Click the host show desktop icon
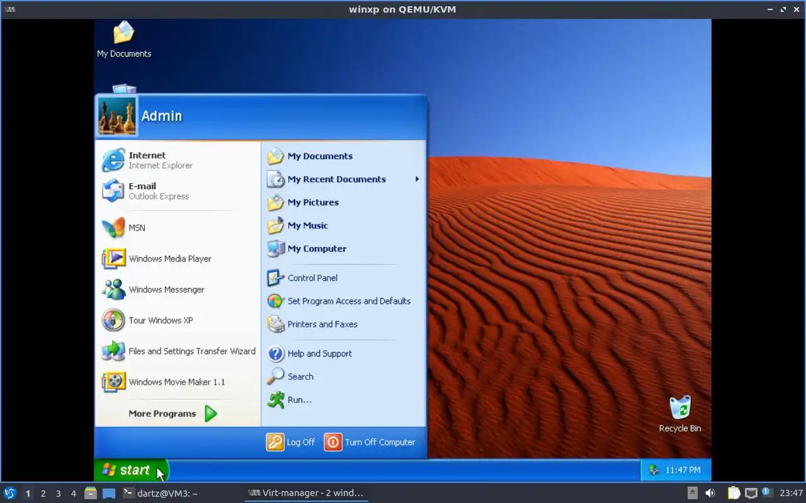The height and width of the screenshot is (503, 806). point(109,493)
